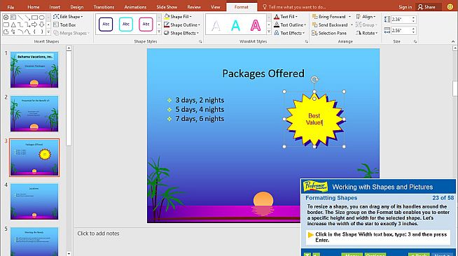
Task: Pick the Right Arrow block shape
Action: tap(34, 24)
